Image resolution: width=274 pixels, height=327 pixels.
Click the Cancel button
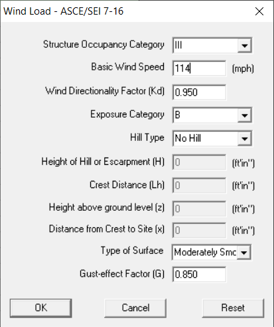pos(135,308)
